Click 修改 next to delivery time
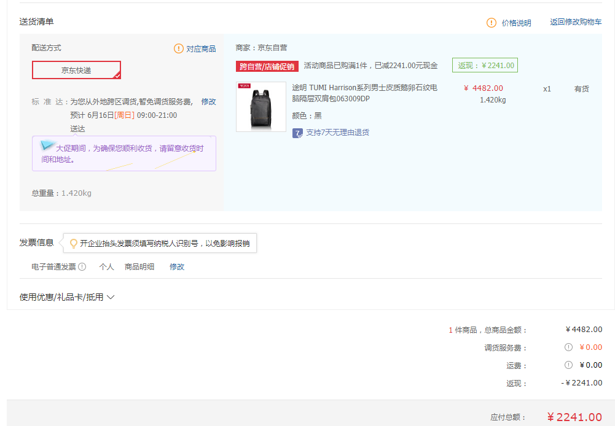The width and height of the screenshot is (615, 426). (209, 101)
